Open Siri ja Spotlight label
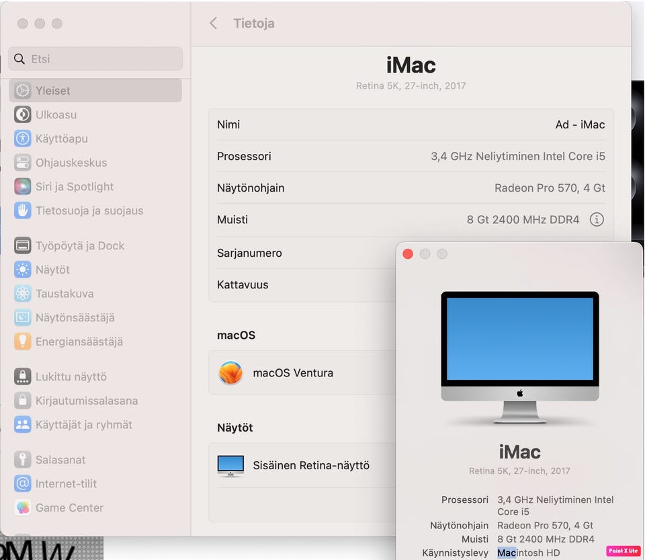 [x=75, y=187]
